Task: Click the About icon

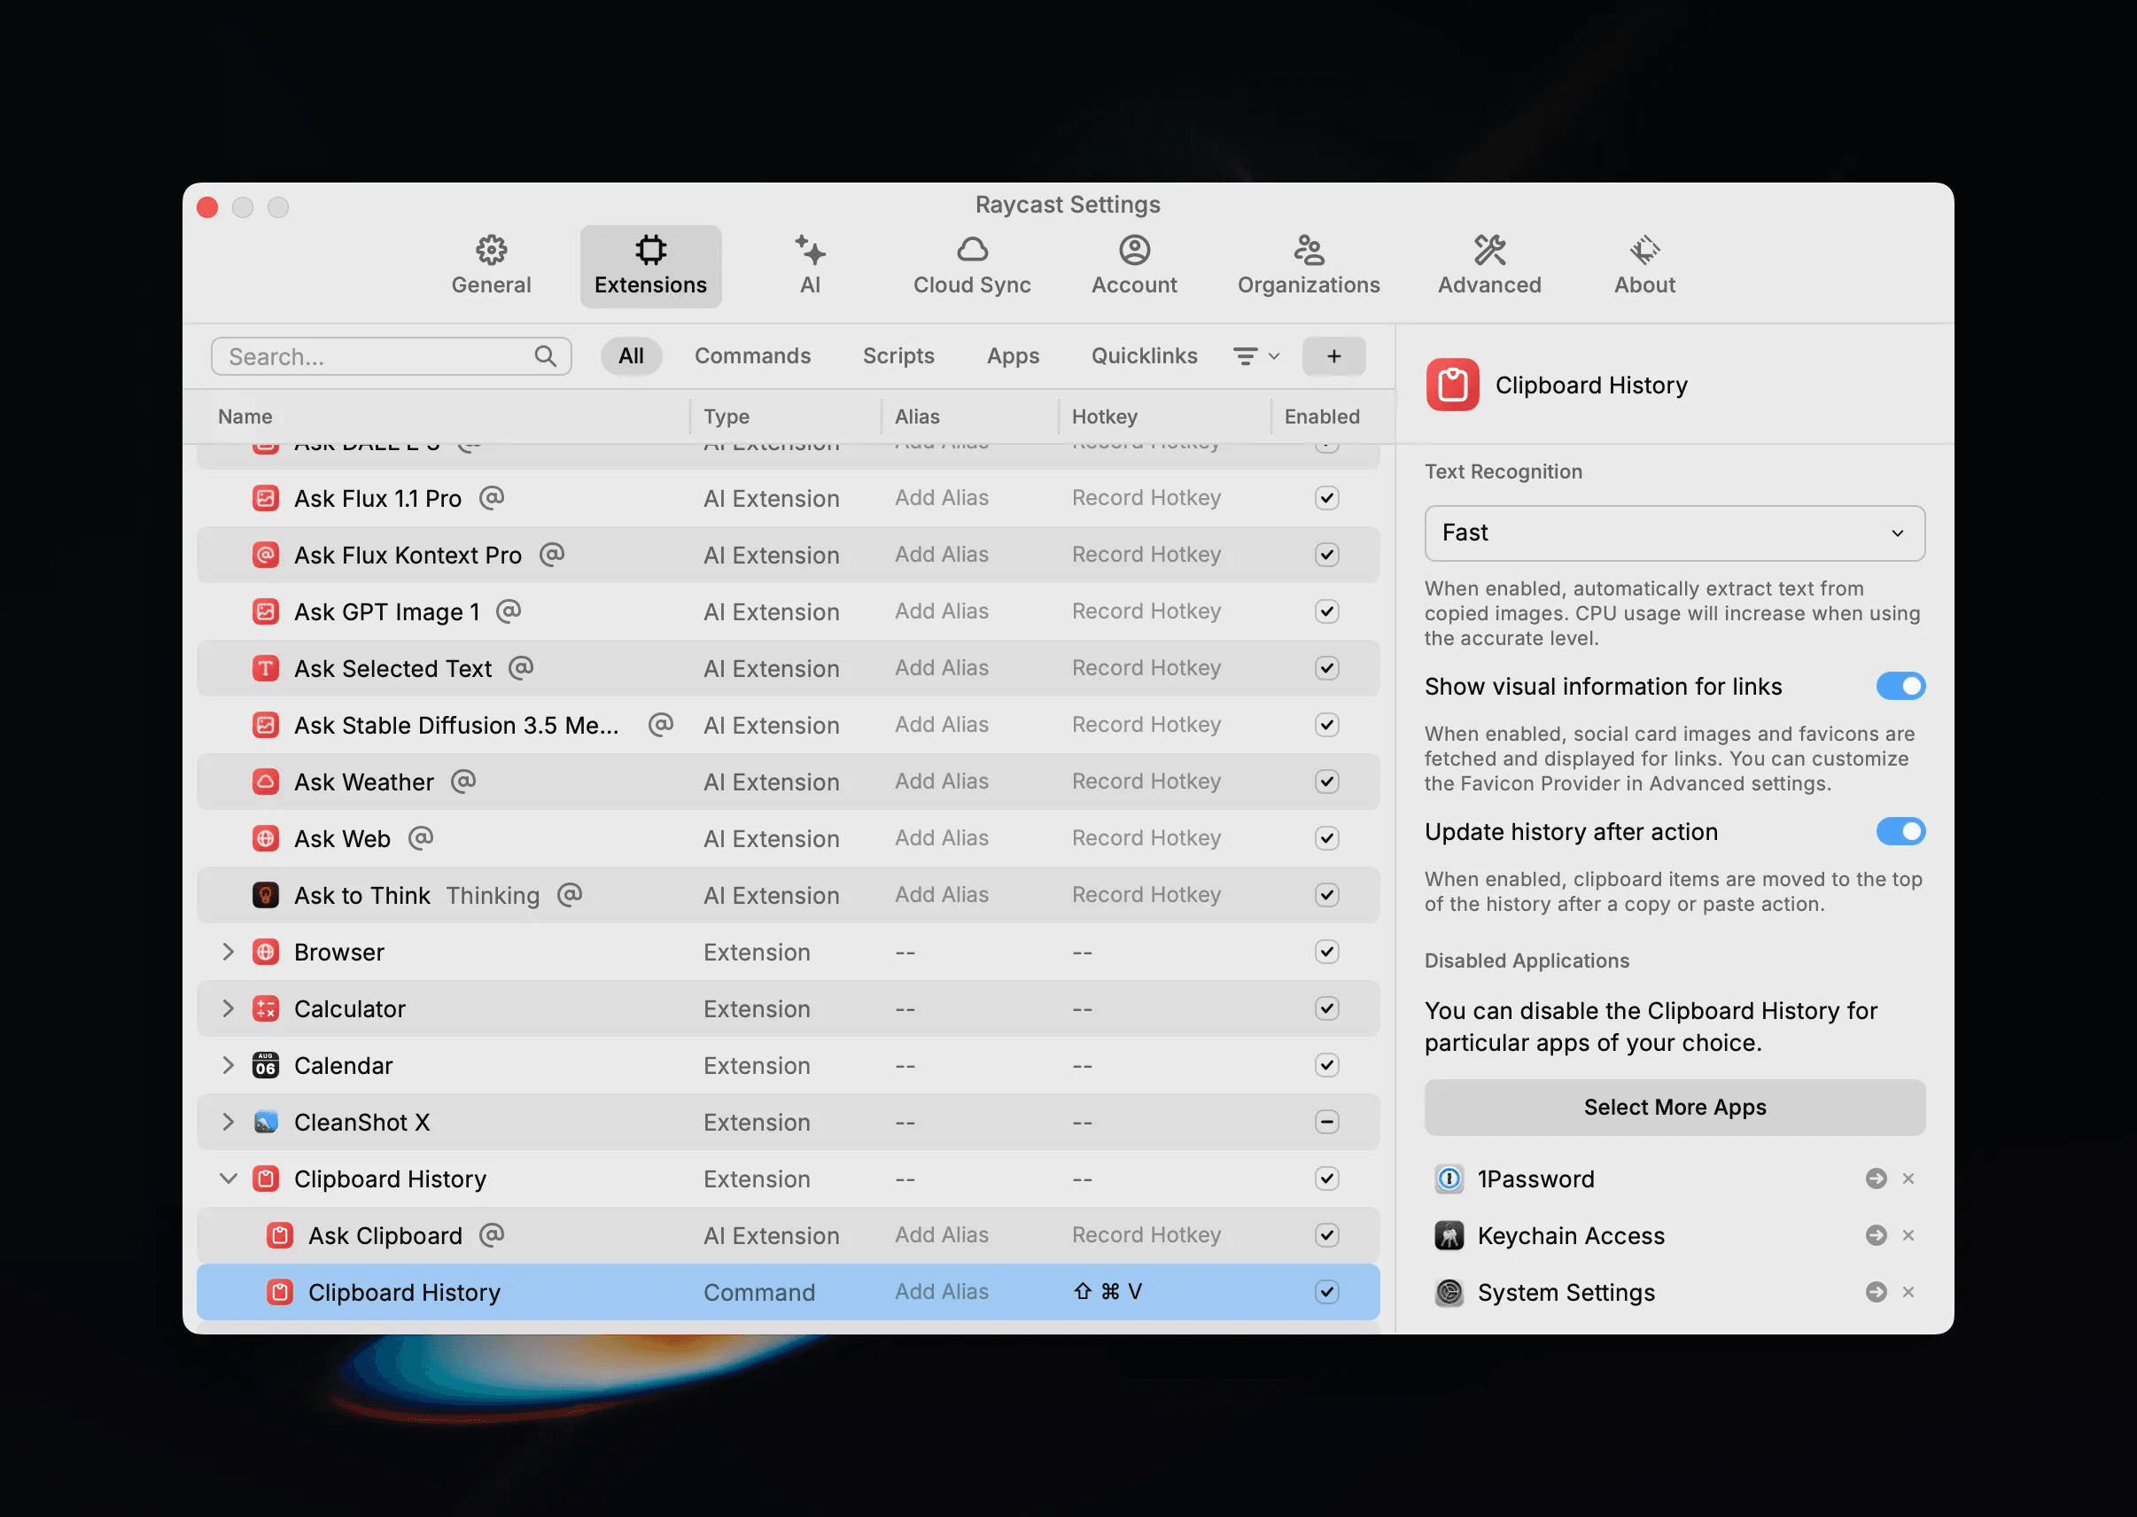Action: coord(1644,249)
